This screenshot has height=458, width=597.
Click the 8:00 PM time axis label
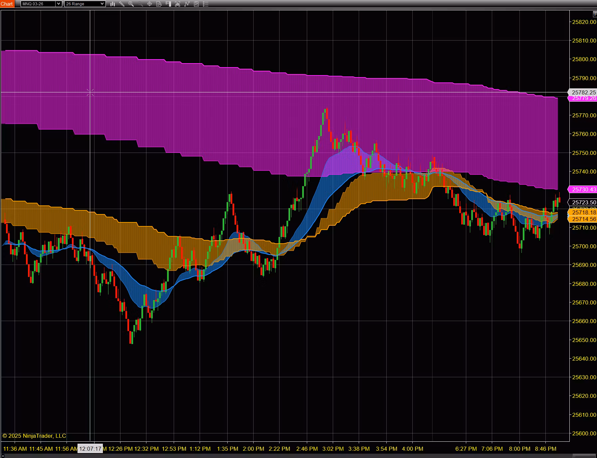tap(520, 449)
